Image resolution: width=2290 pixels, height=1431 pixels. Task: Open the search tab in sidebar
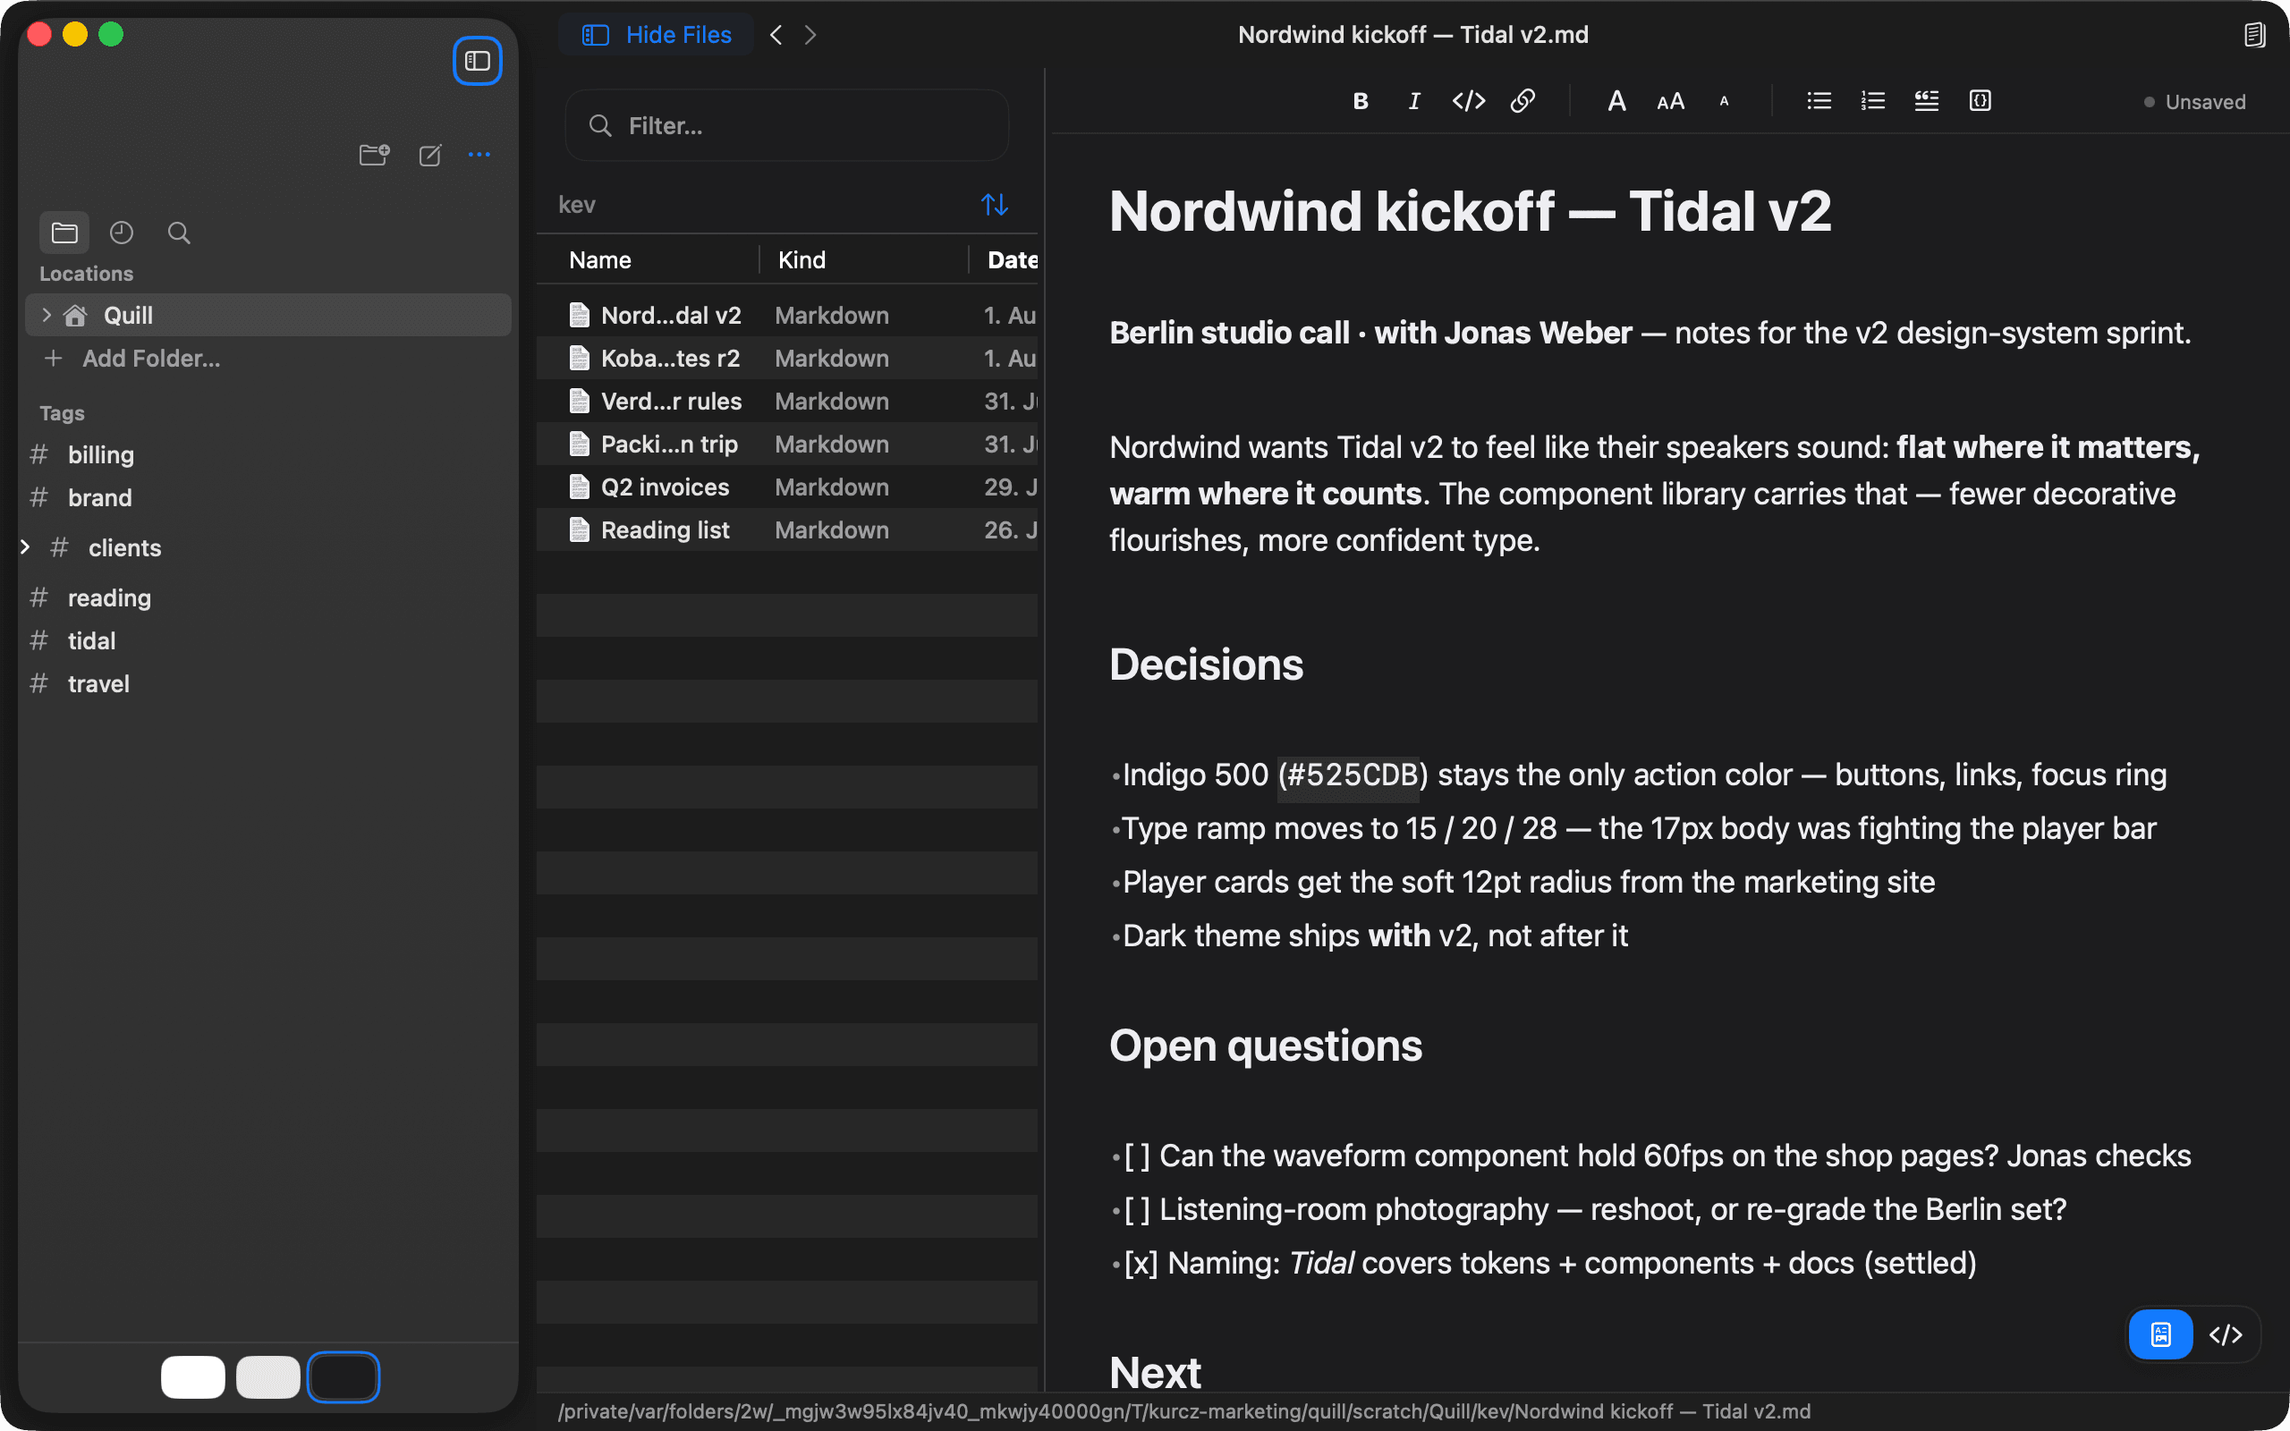coord(179,233)
